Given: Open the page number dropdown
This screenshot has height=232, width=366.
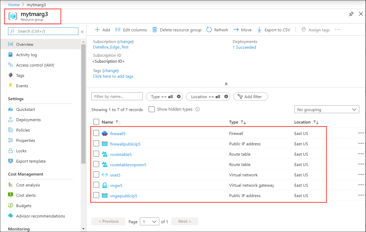Looking at the screenshot, I should pos(149,221).
